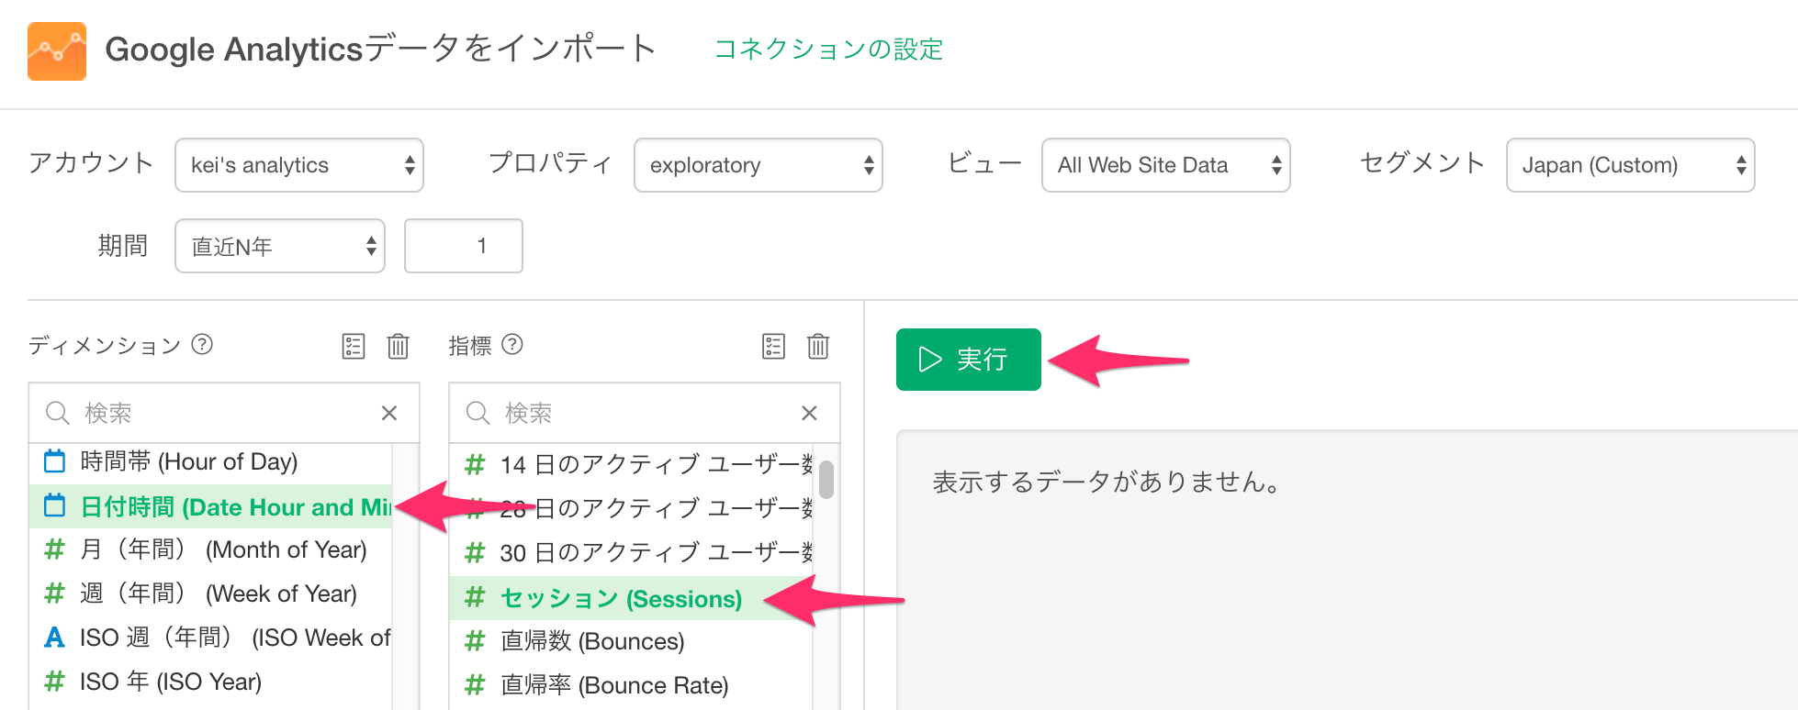Click the ディメンション list-view icon
Viewport: 1798px width, 710px height.
(x=354, y=346)
